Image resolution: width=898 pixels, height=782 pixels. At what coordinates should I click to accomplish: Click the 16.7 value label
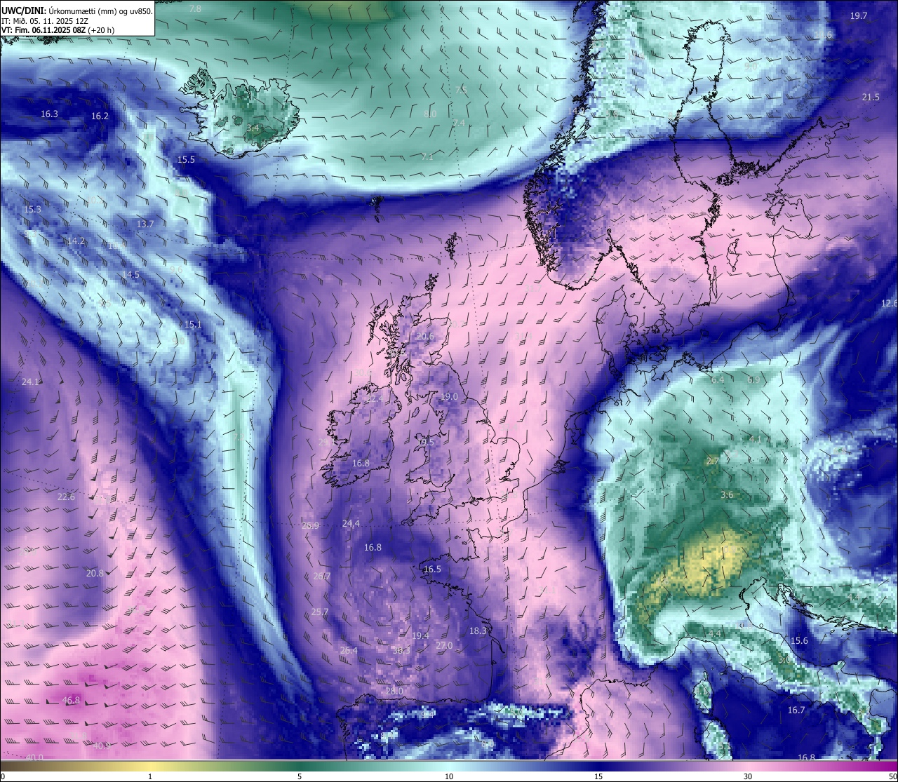click(x=796, y=710)
